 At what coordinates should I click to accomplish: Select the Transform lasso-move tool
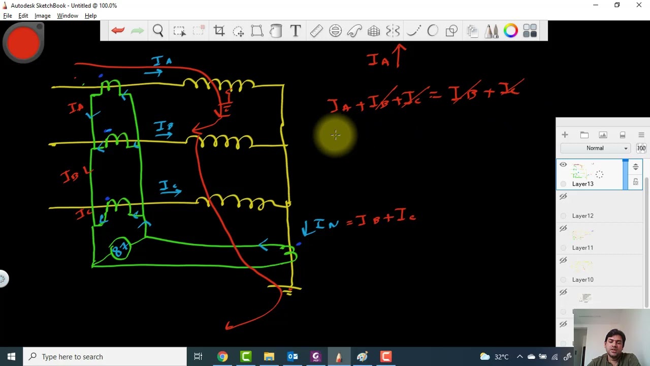tap(238, 31)
